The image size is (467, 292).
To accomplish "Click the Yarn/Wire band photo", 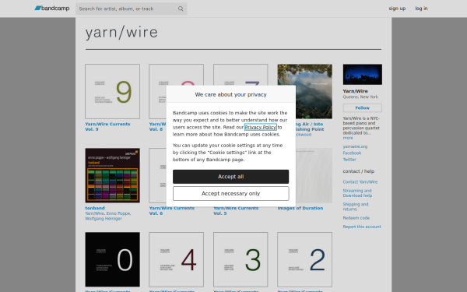I will click(362, 75).
